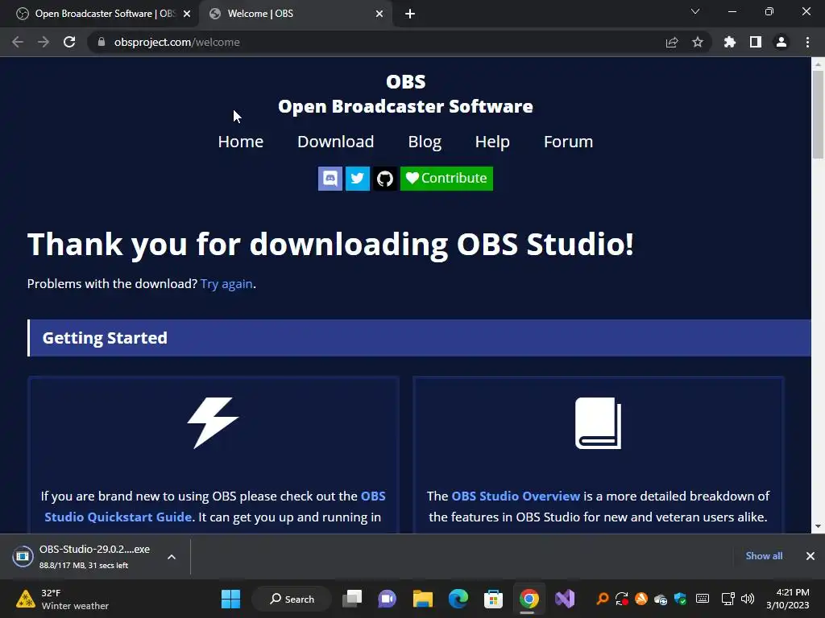The image size is (825, 618).
Task: Open the Help nav item
Action: pos(492,142)
